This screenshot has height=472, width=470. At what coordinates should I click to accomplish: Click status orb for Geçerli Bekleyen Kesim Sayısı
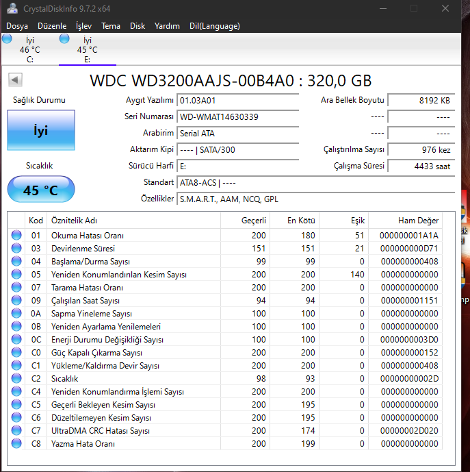pos(16,405)
